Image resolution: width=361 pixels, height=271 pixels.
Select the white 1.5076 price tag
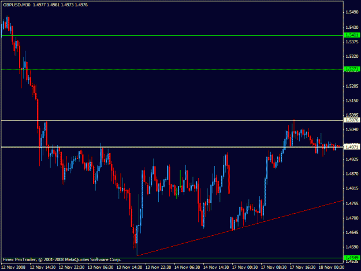click(x=352, y=120)
